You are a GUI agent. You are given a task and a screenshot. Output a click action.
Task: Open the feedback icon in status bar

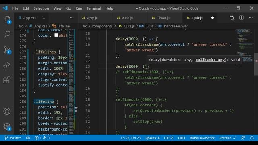coord(243,138)
